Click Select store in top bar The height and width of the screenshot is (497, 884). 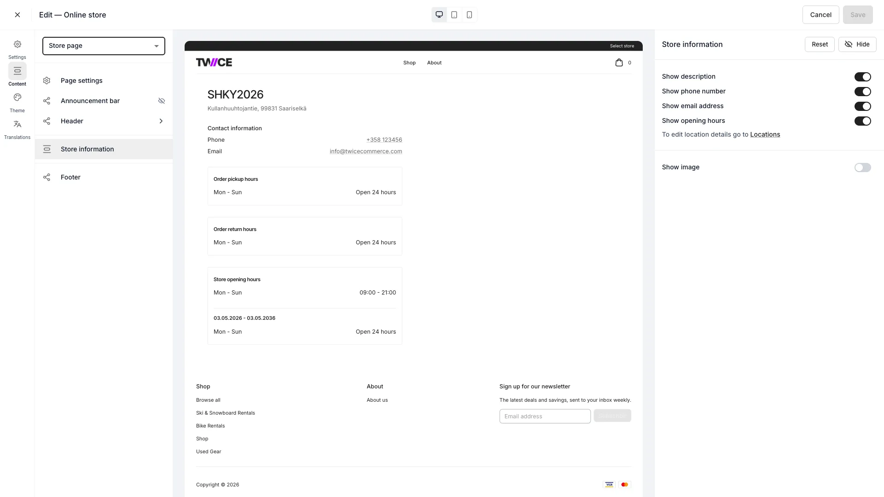coord(622,46)
